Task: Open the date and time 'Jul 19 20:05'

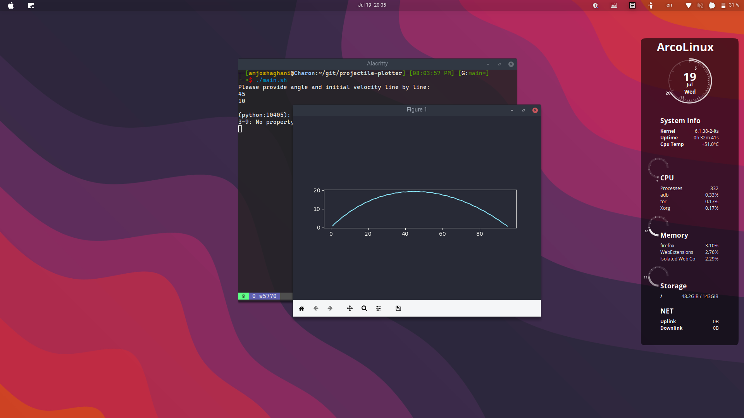Action: [x=372, y=5]
